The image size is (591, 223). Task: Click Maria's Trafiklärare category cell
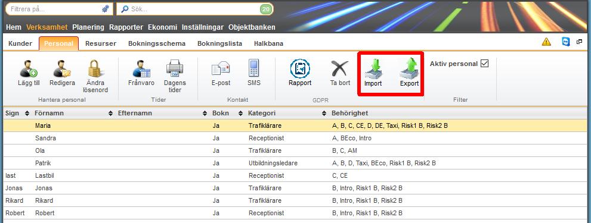pos(265,126)
